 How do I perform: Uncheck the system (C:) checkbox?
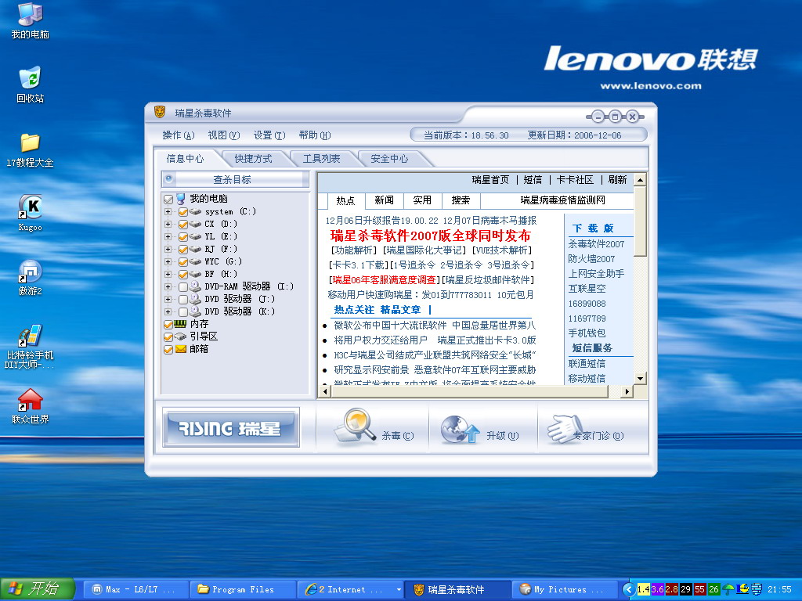tap(183, 211)
